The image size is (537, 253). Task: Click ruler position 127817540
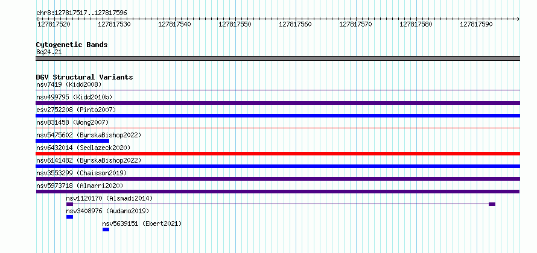point(174,24)
